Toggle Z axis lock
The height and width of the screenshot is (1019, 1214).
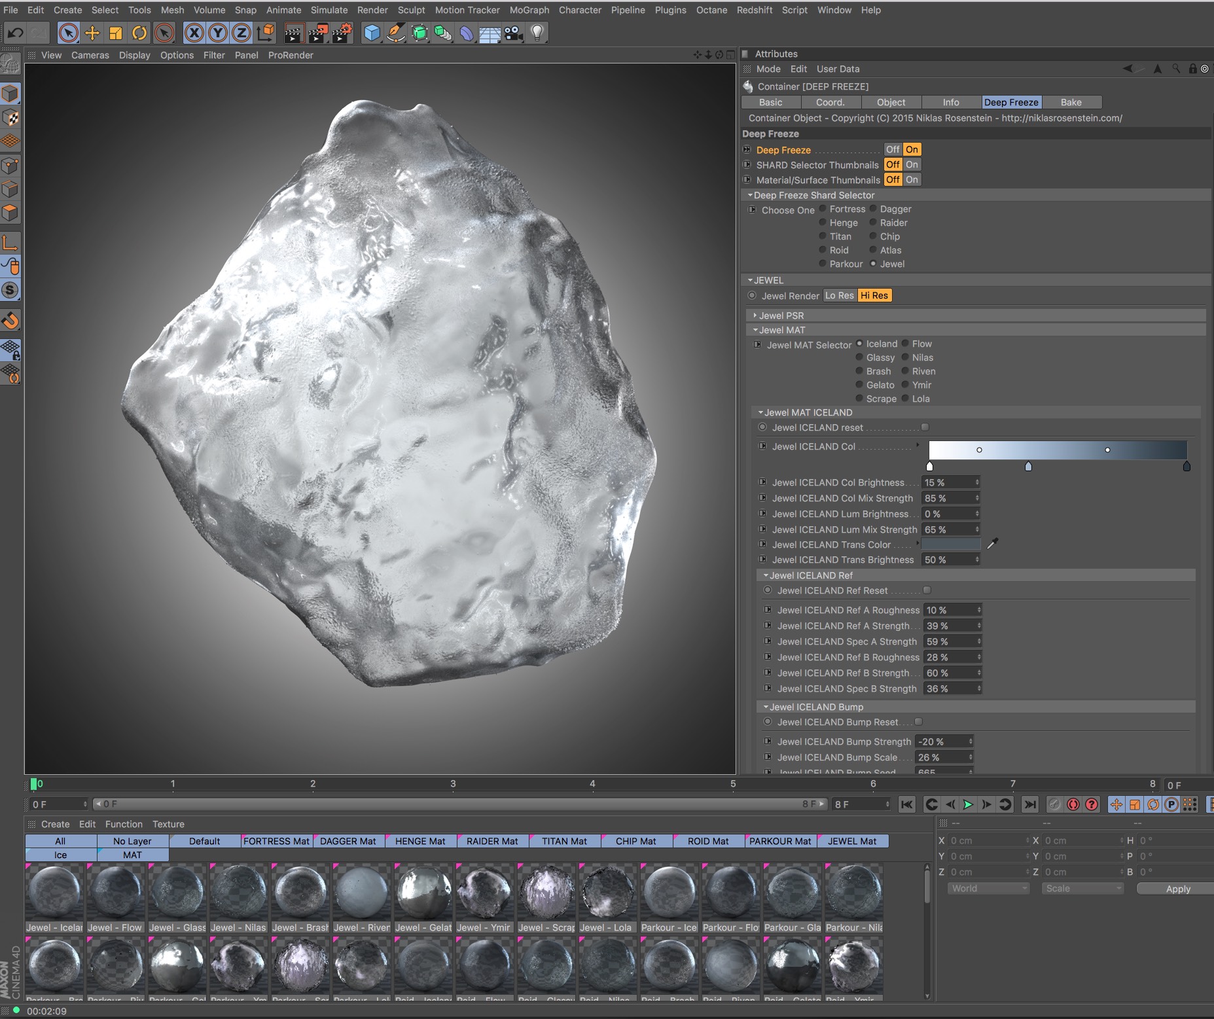[x=241, y=33]
